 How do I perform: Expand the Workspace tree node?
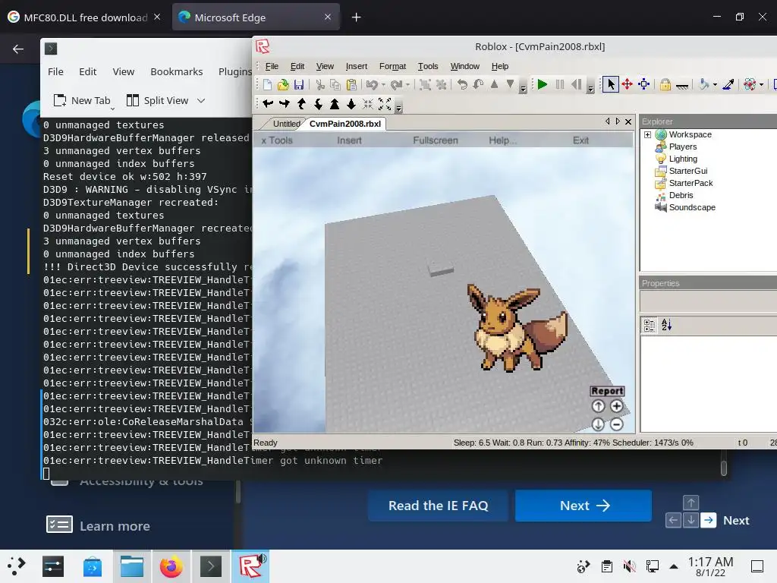click(647, 134)
